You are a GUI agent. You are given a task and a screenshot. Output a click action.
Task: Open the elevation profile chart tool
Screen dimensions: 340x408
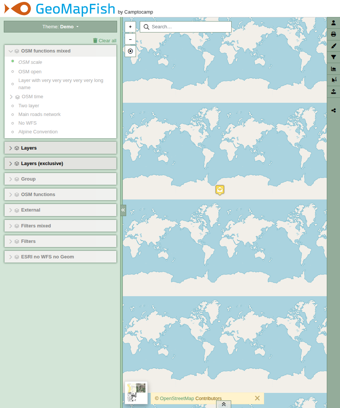pyautogui.click(x=334, y=69)
